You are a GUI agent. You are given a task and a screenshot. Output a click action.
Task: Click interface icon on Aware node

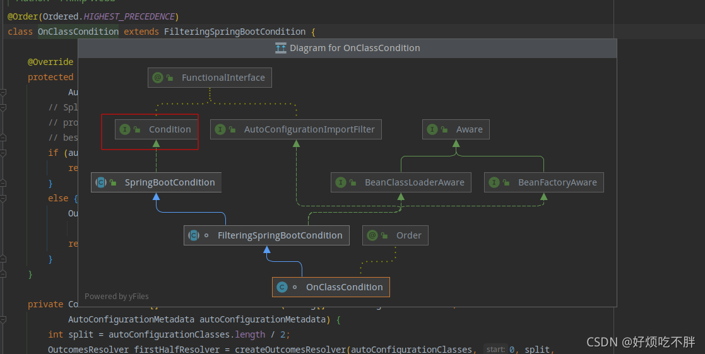[x=432, y=129]
